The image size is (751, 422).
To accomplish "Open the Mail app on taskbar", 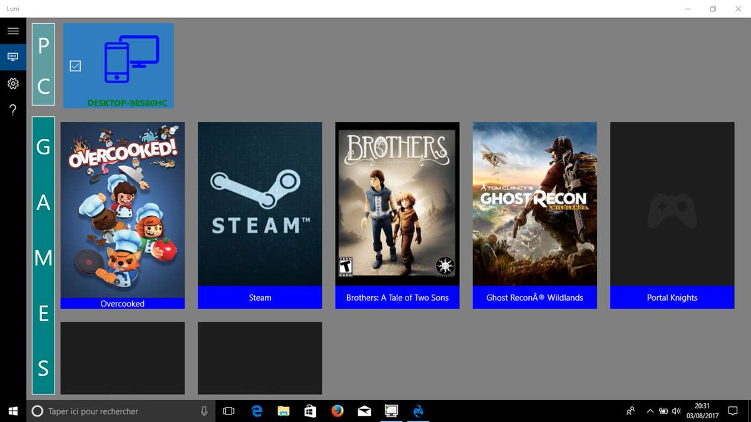I will [364, 411].
